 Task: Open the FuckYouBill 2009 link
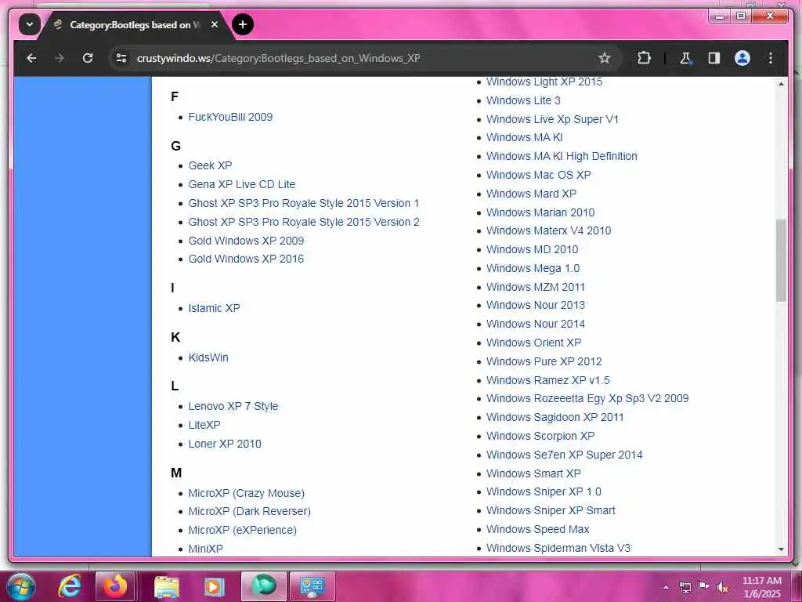coord(230,118)
